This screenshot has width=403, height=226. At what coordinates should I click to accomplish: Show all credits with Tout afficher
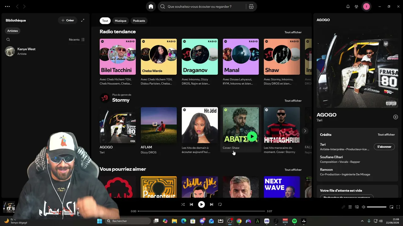[386, 135]
